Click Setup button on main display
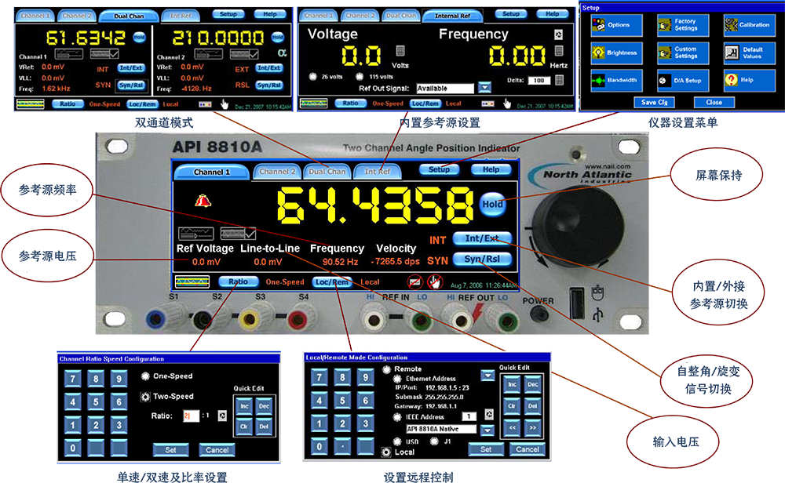The width and height of the screenshot is (785, 483). click(x=439, y=169)
